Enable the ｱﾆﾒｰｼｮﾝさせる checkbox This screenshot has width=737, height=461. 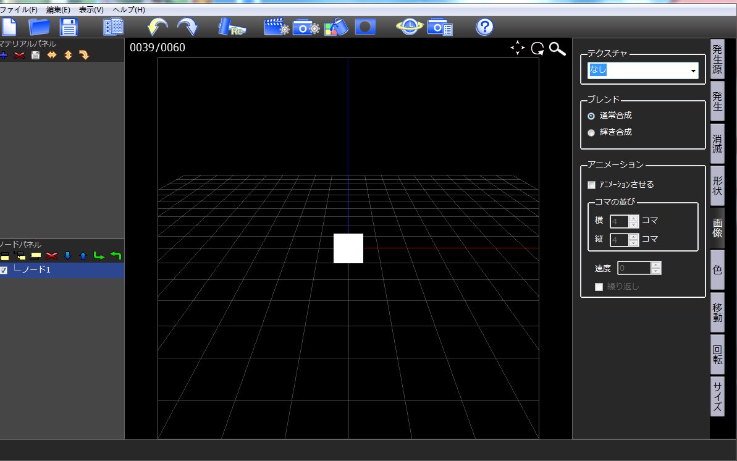592,185
